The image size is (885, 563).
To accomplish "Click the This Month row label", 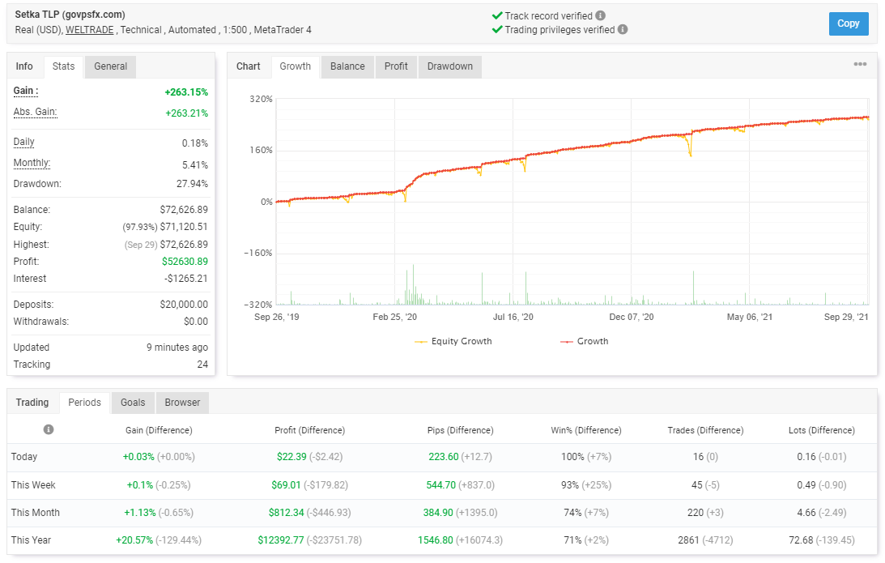I will coord(36,513).
